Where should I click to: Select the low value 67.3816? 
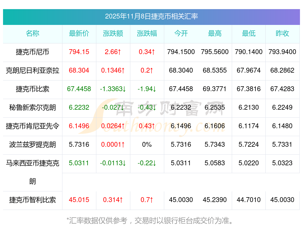click(249, 89)
